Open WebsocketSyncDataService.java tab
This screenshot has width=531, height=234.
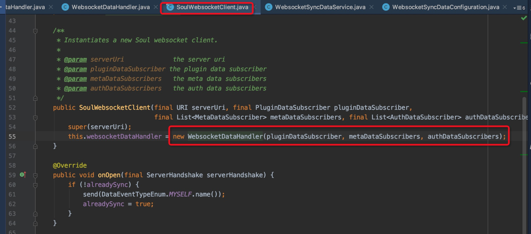tap(320, 7)
